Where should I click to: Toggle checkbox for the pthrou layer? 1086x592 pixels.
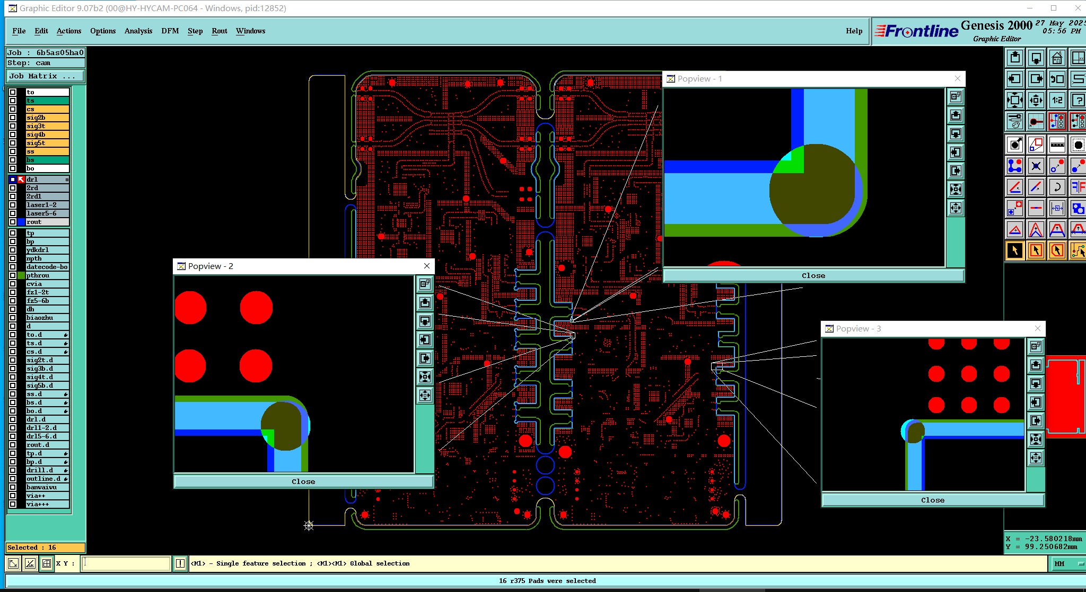pos(13,275)
